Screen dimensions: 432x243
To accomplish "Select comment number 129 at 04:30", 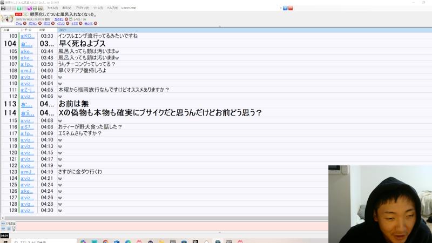I will pyautogui.click(x=165, y=211).
